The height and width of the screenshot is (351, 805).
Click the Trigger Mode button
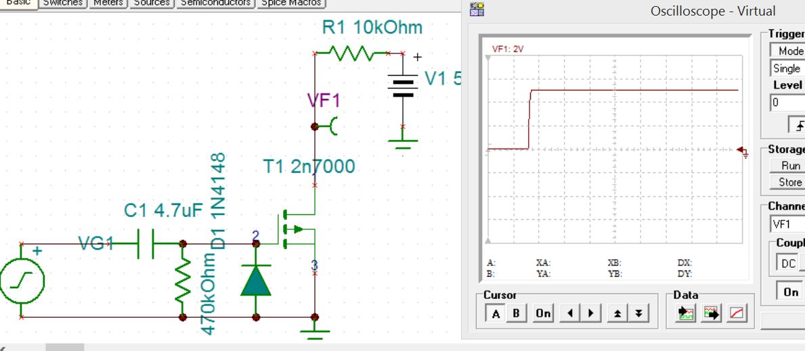click(x=787, y=51)
